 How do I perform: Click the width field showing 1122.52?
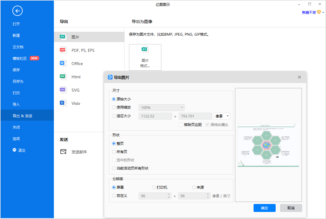coord(155,116)
